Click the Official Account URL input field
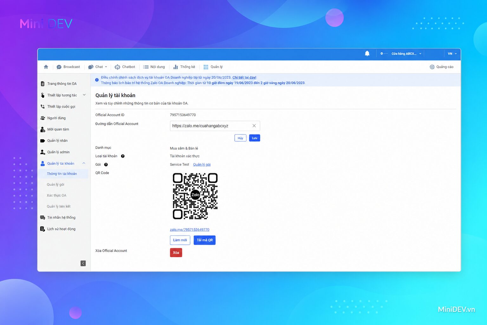 coord(215,126)
